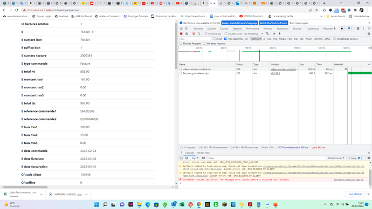The image size is (372, 209).
Task: Tick checkbox for video-recorder-content.css row
Action: click(181, 69)
